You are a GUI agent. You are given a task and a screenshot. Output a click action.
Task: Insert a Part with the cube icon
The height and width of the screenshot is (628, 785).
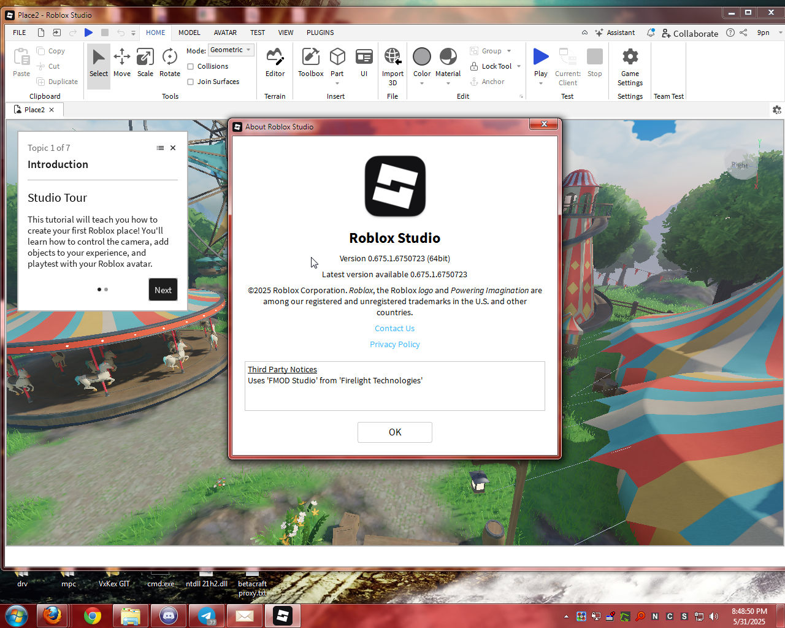[337, 57]
